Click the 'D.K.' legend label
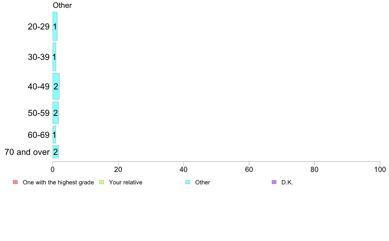Image resolution: width=389 pixels, height=241 pixels. pyautogui.click(x=287, y=182)
